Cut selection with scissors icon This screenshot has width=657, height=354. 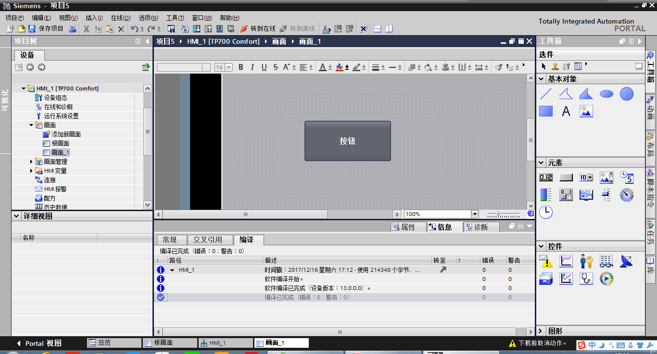pyautogui.click(x=87, y=29)
